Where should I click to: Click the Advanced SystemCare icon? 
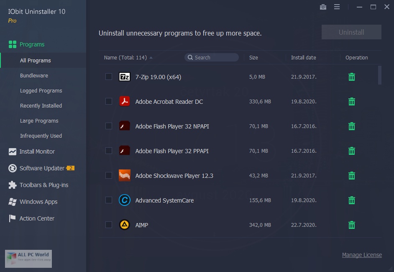click(x=124, y=200)
